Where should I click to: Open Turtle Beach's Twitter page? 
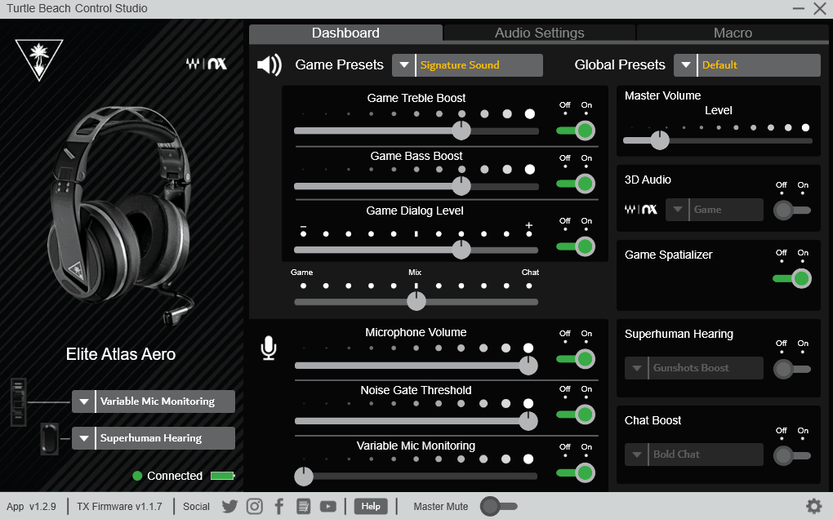coord(229,506)
